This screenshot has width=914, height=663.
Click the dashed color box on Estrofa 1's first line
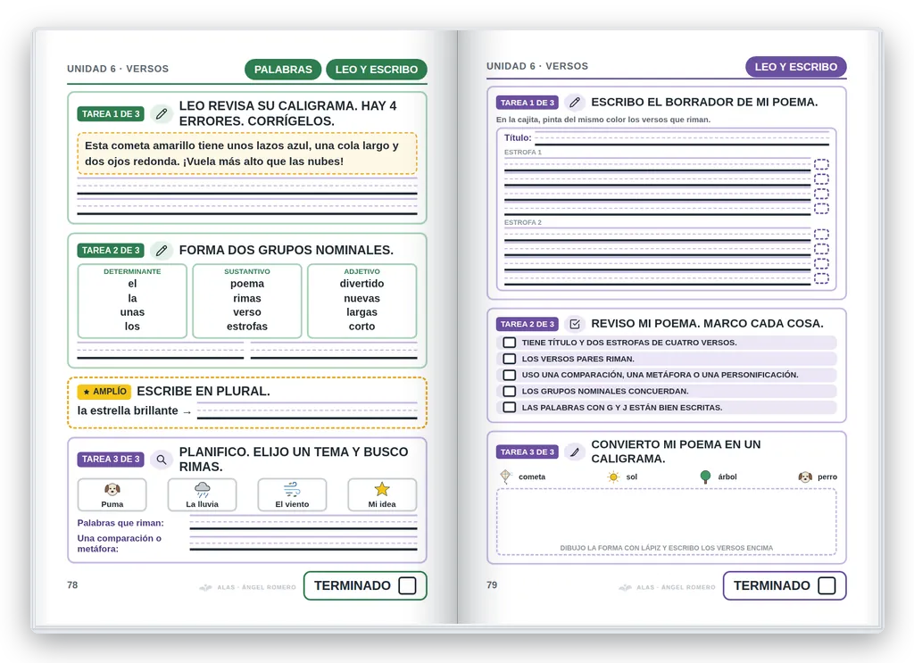tap(821, 164)
